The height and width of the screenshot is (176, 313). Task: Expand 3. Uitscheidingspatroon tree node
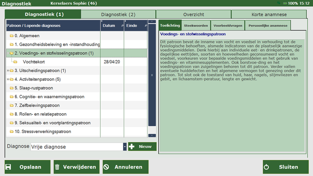tap(8, 71)
